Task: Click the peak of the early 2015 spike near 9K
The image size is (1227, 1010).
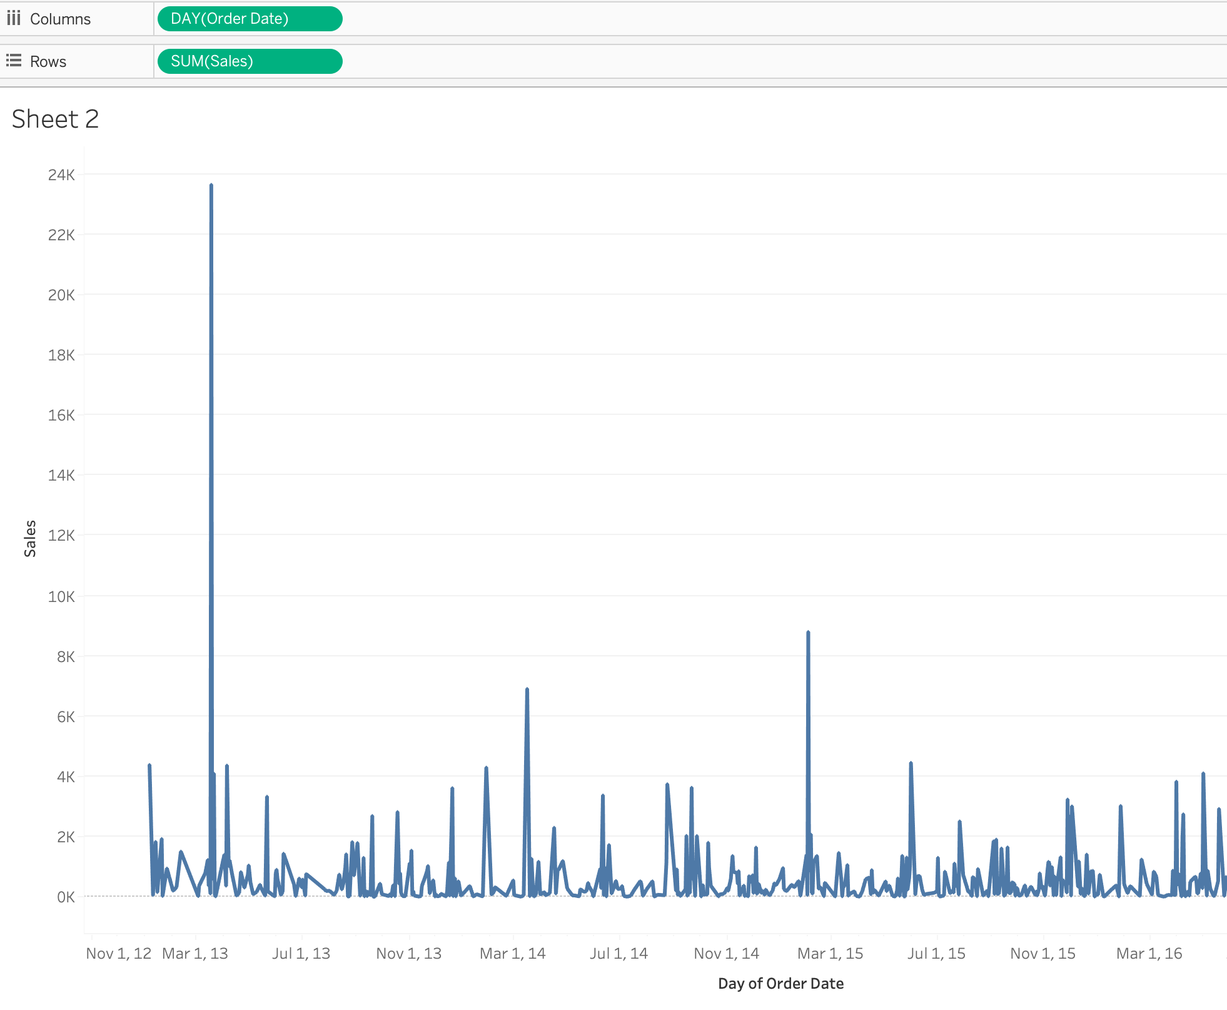Action: [x=808, y=633]
